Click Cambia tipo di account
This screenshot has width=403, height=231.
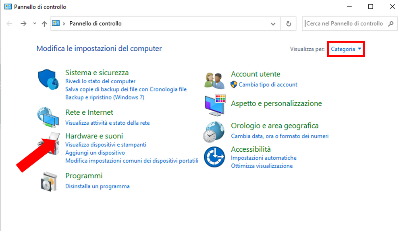point(268,85)
